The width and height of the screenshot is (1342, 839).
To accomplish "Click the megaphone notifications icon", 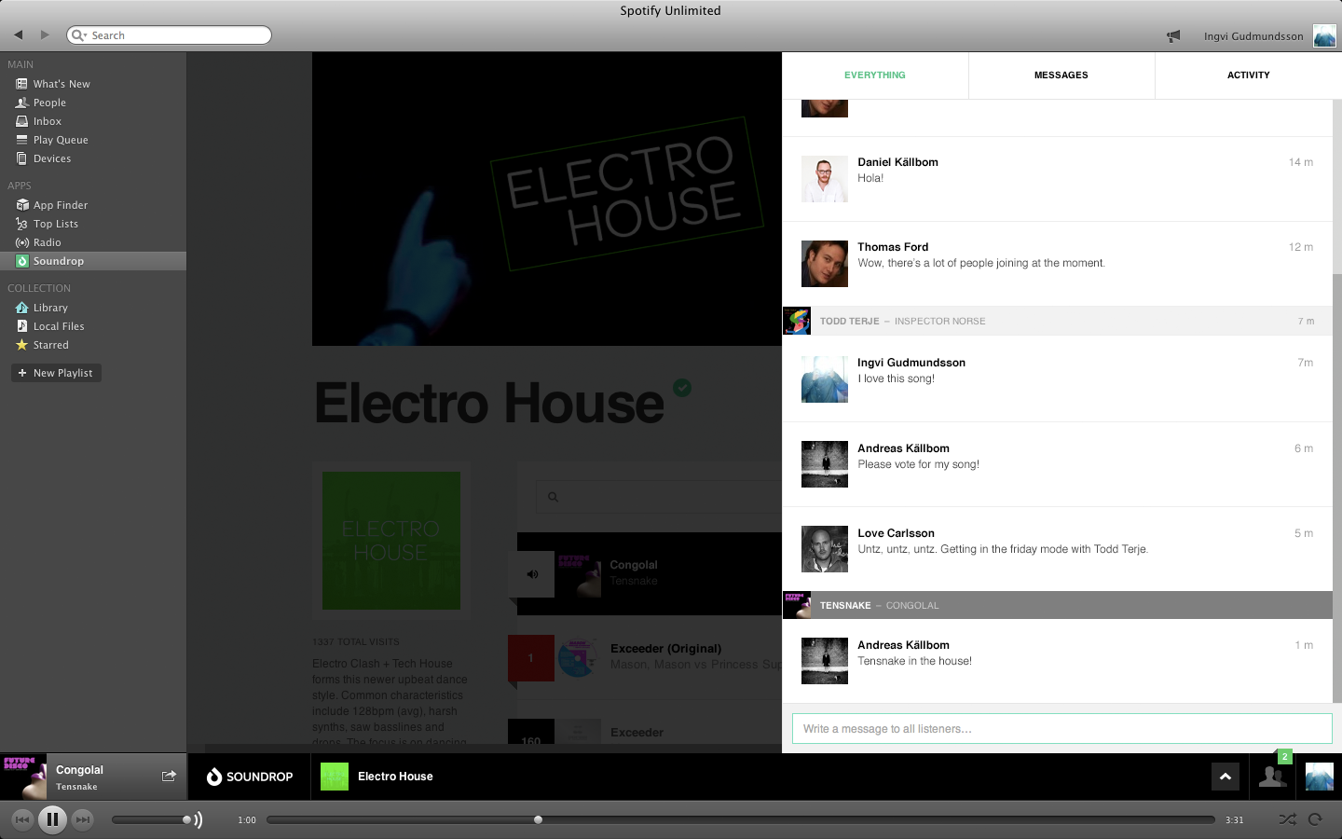I will tap(1172, 35).
